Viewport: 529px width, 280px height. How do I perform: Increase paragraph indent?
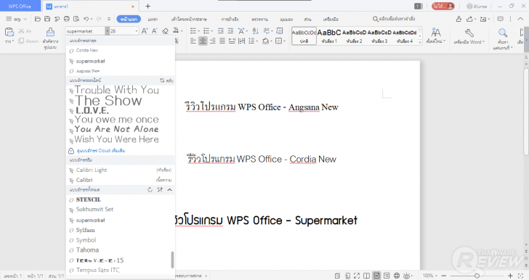[230, 31]
